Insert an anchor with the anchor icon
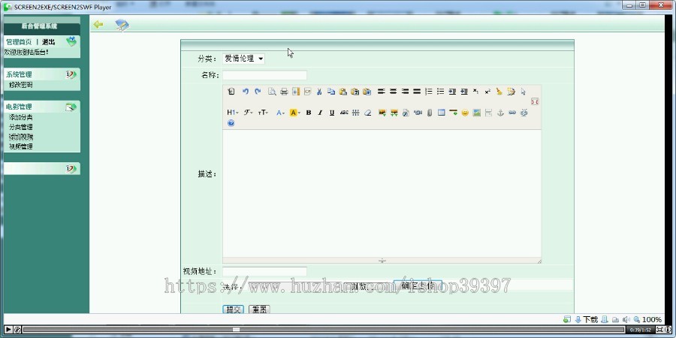Screen dimensions: 676x338 (x=500, y=113)
